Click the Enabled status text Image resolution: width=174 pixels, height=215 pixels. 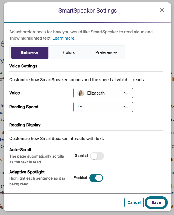[80, 178]
